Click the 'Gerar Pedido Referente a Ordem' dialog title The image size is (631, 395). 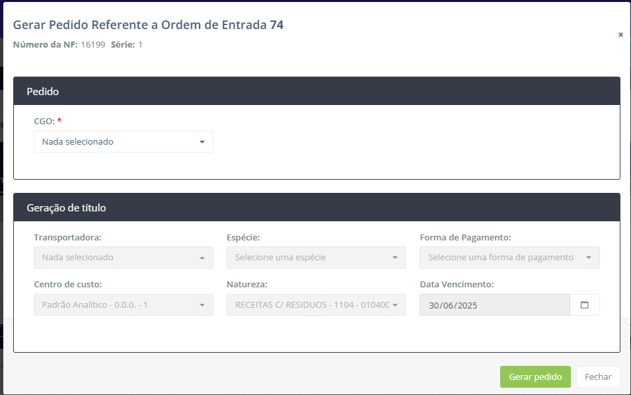click(148, 25)
